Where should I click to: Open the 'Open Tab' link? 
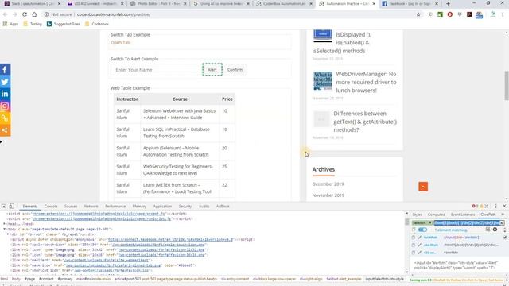(x=120, y=42)
